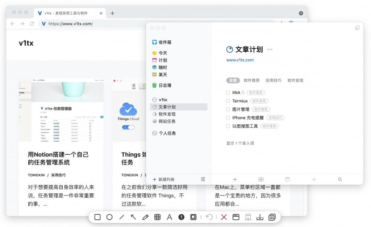
Task: Go forward in the browser
Action: (x=22, y=23)
